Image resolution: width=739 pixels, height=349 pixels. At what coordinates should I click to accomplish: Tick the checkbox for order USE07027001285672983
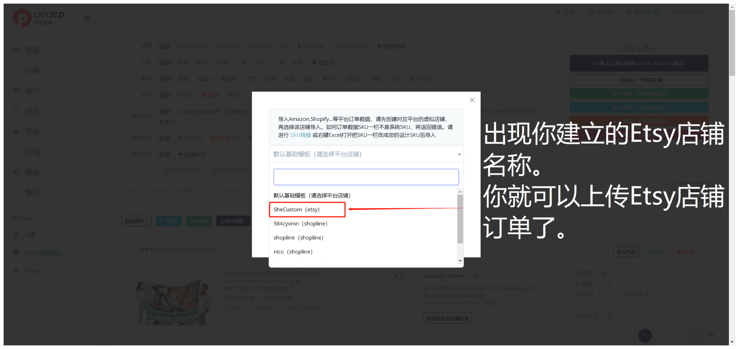(133, 250)
